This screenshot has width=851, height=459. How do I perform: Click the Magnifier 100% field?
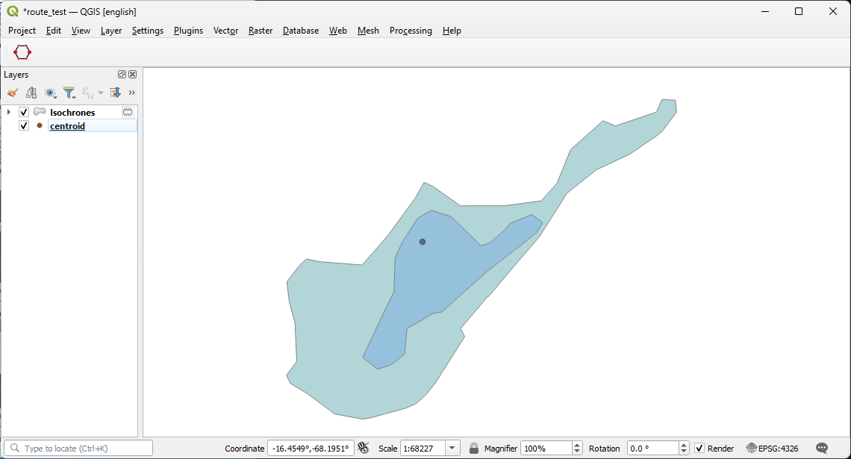point(546,448)
